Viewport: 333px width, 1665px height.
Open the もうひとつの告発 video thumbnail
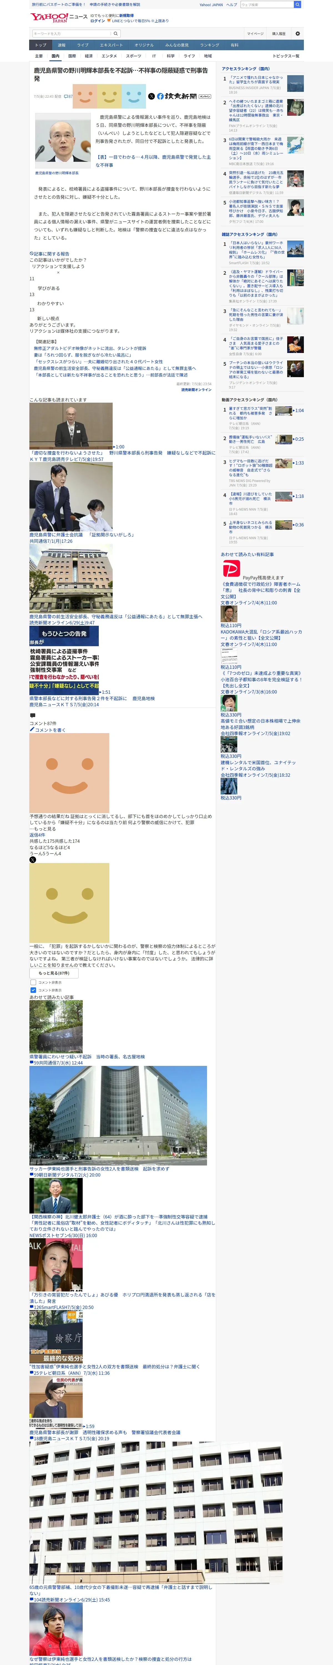point(64,660)
